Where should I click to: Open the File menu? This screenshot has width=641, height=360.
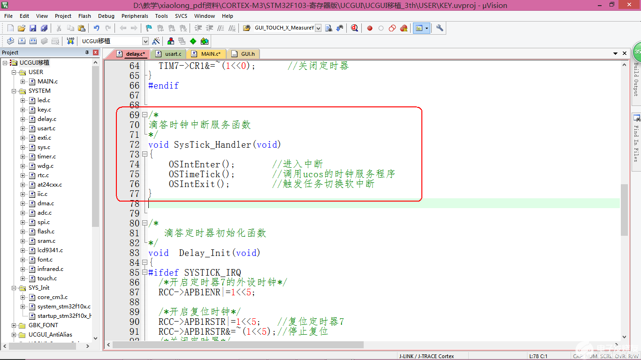tap(8, 16)
